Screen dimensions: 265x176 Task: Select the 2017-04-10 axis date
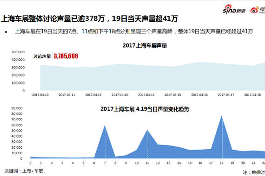tap(40, 95)
